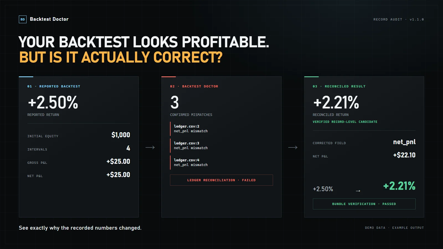Image resolution: width=443 pixels, height=249 pixels.
Task: Click the RECORD AUDIT v1.1.0 label
Action: click(x=398, y=19)
